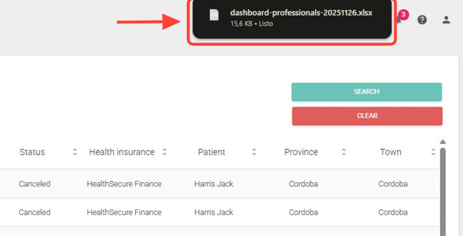
Task: Open the help question mark icon
Action: pyautogui.click(x=422, y=19)
